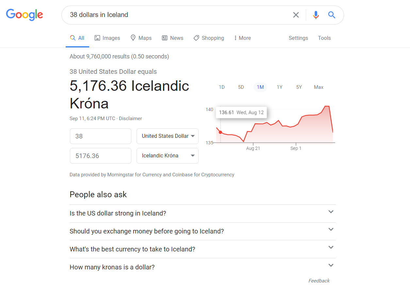
Task: Switch to the Maps tab
Action: click(141, 38)
